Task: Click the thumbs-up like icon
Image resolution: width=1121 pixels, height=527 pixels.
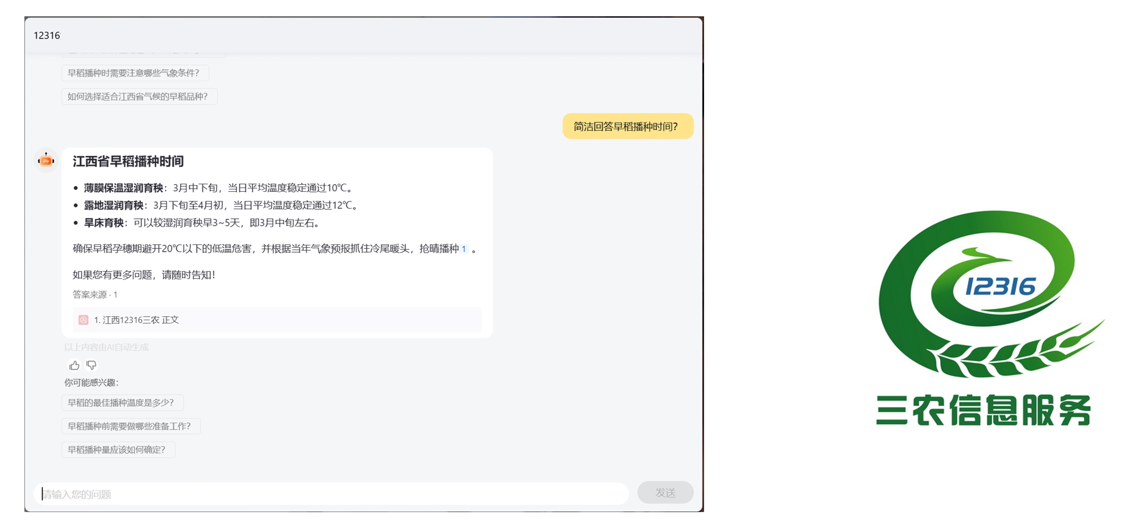Action: (x=74, y=365)
